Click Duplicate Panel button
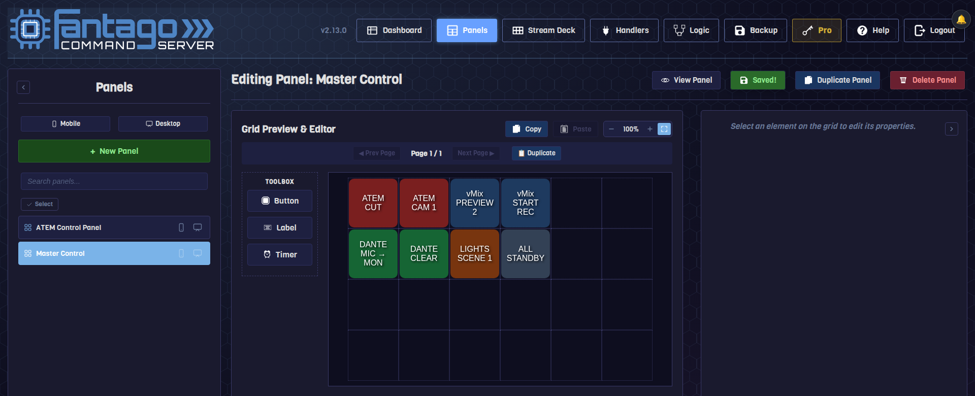 tap(837, 80)
